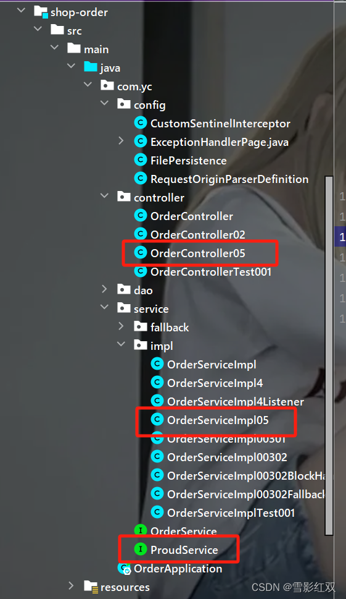Collapse the config package
The image size is (346, 599).
point(104,103)
